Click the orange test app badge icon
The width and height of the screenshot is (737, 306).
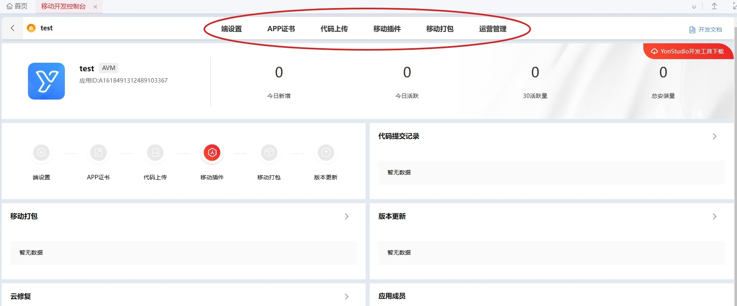pyautogui.click(x=31, y=28)
